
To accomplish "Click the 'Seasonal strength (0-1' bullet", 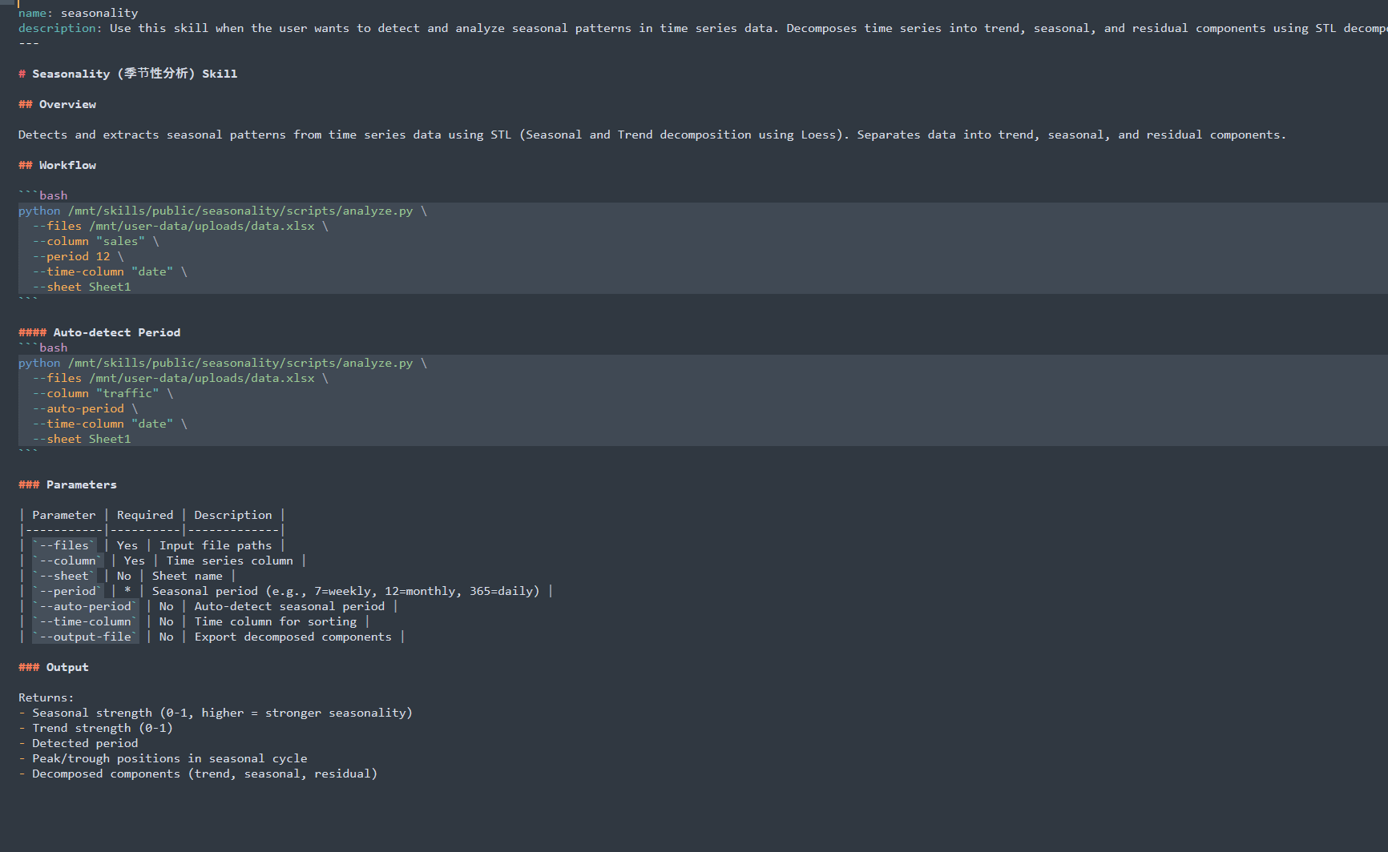I will [x=216, y=713].
